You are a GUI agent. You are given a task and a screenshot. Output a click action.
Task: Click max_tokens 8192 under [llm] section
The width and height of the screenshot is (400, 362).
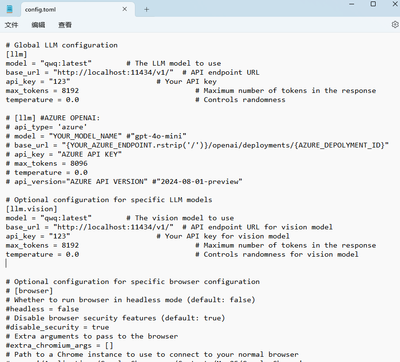tap(70, 90)
